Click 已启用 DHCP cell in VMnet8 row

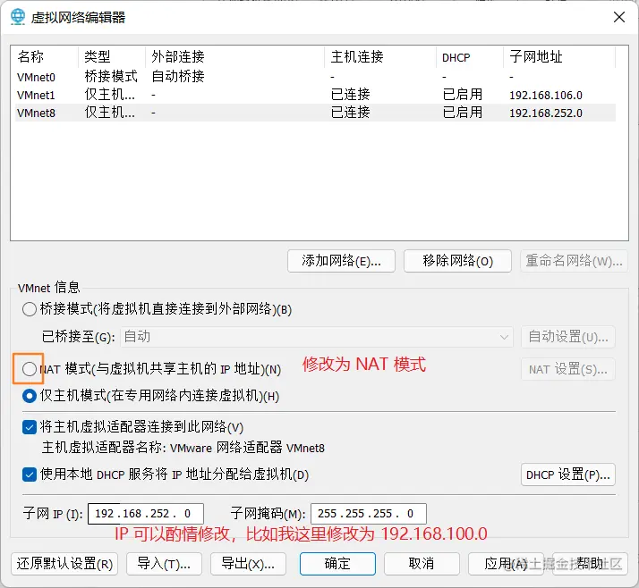463,113
